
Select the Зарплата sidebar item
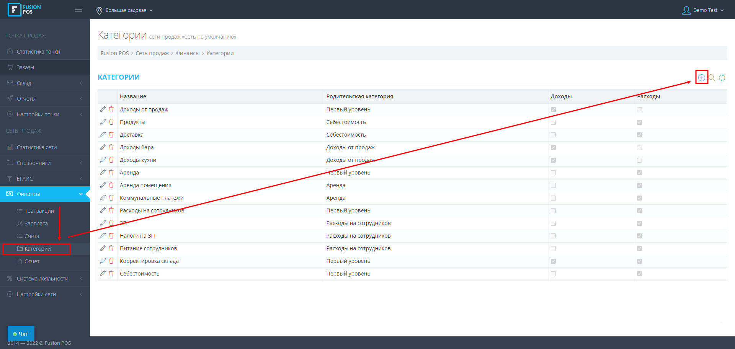click(36, 223)
